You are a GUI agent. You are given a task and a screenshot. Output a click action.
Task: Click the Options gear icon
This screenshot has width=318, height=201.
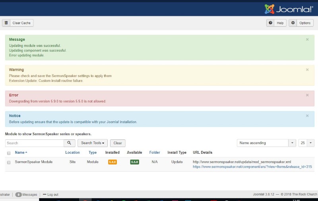point(293,23)
